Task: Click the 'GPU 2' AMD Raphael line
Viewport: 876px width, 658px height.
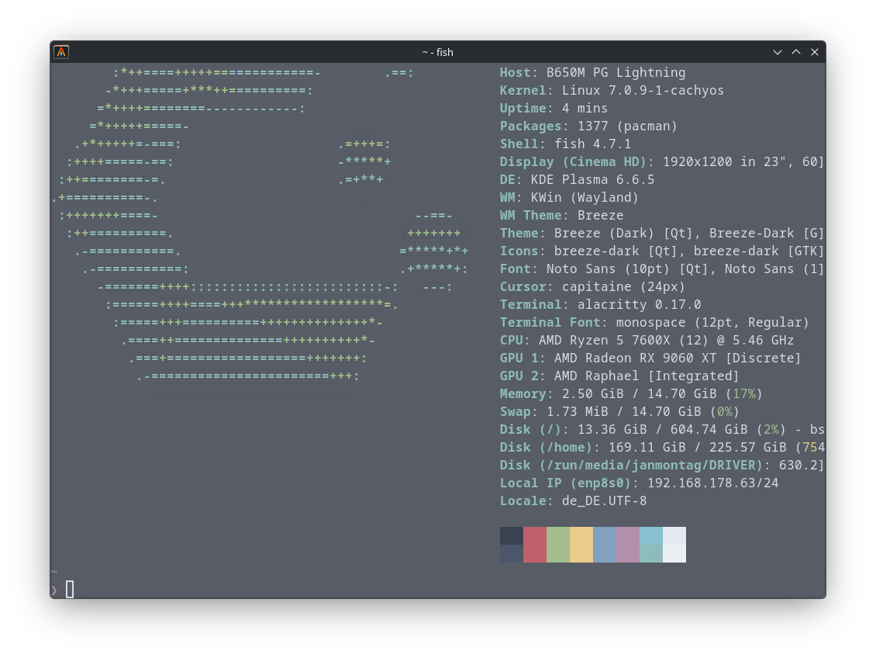Action: (619, 376)
